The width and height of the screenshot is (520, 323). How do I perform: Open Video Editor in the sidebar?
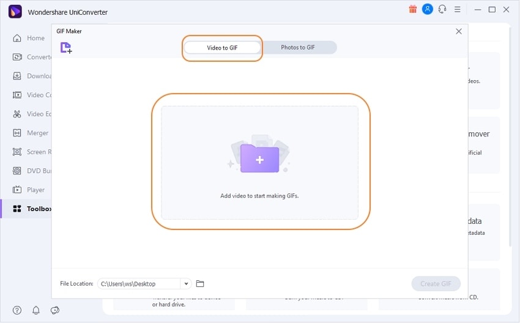(x=31, y=114)
